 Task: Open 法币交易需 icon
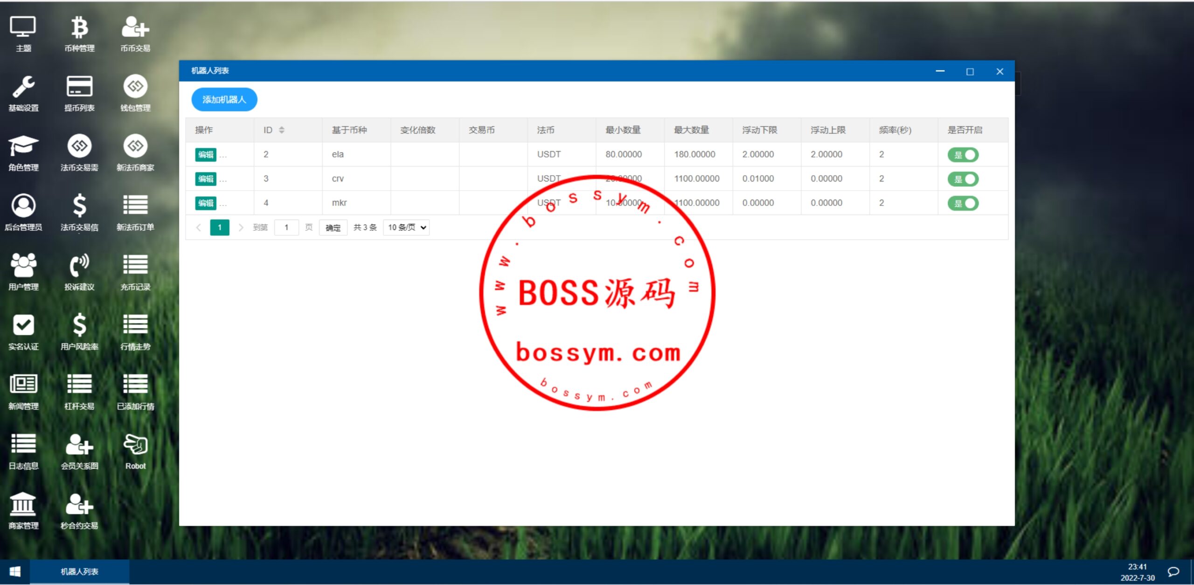pos(79,153)
